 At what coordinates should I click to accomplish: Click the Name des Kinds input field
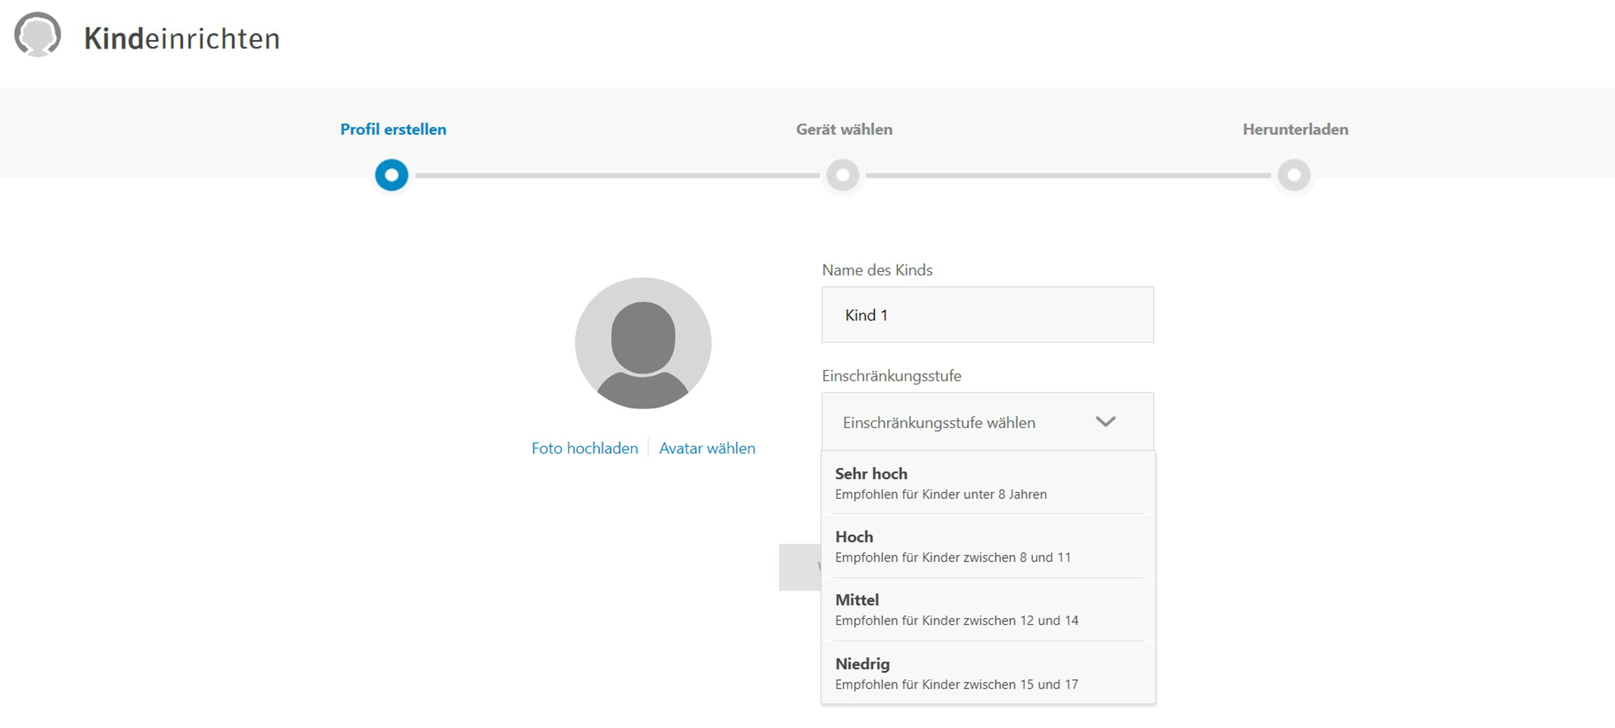(987, 315)
